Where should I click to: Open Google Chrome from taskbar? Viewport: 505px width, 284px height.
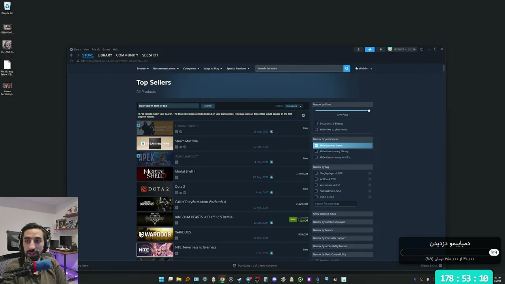click(222, 279)
